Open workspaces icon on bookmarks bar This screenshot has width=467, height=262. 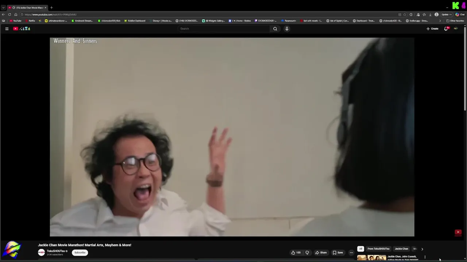[x=3, y=21]
